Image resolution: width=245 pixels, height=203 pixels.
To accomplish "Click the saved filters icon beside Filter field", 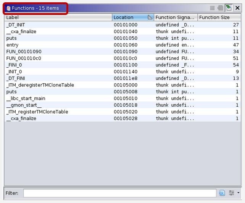I will 222,193.
